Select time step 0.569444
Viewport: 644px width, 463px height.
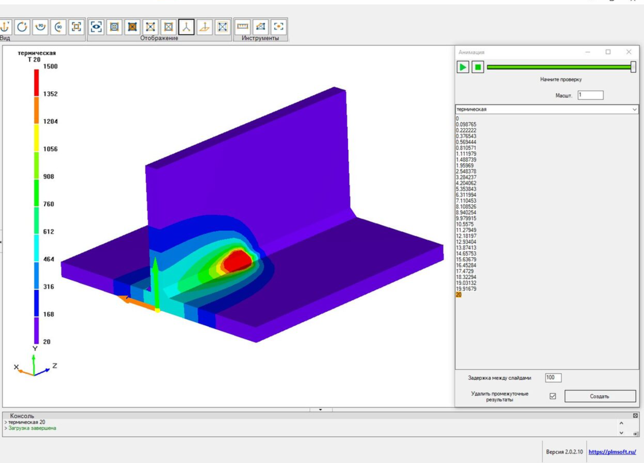[x=466, y=142]
